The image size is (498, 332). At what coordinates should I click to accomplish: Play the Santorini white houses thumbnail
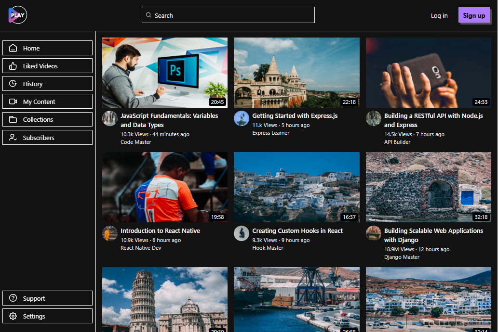tap(296, 187)
